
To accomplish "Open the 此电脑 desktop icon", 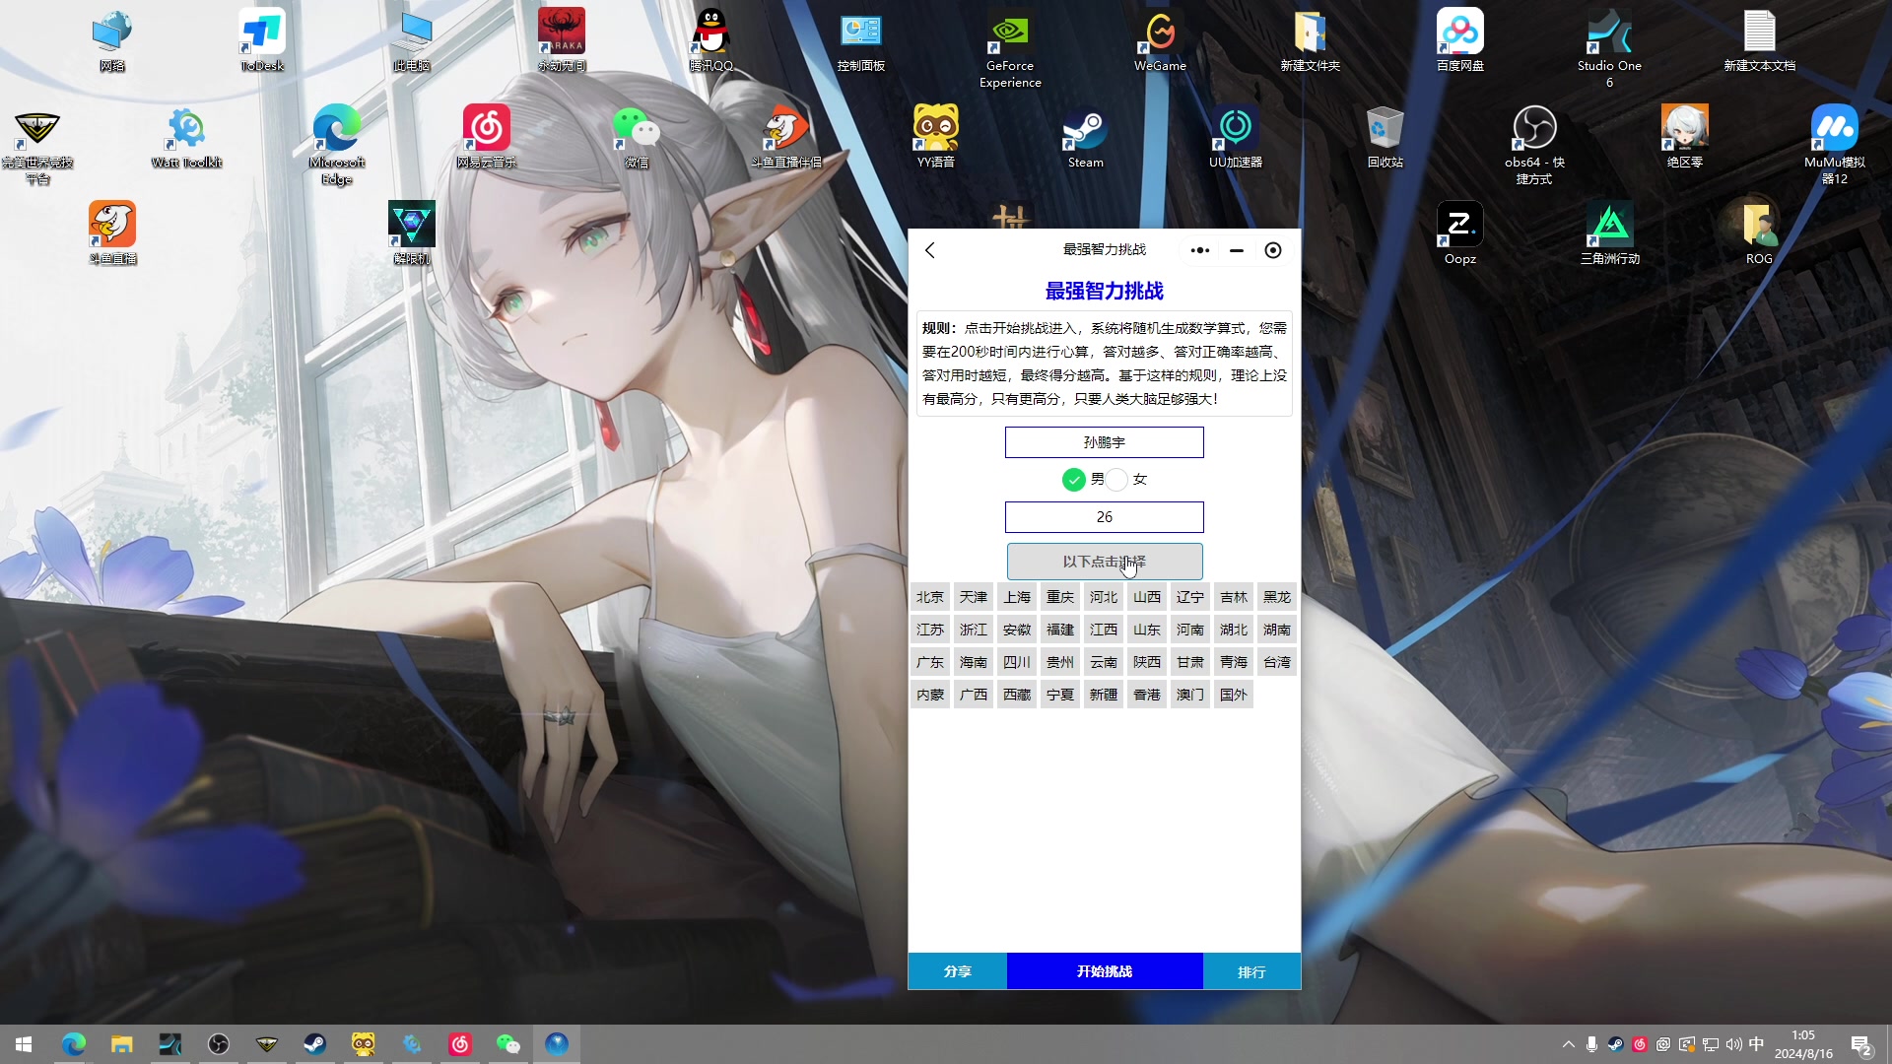I will (412, 39).
